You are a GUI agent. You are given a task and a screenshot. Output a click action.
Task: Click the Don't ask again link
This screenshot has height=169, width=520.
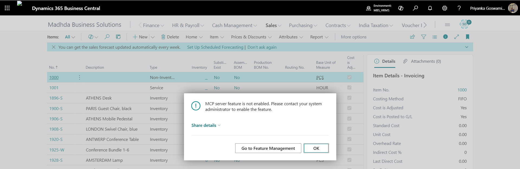click(262, 47)
